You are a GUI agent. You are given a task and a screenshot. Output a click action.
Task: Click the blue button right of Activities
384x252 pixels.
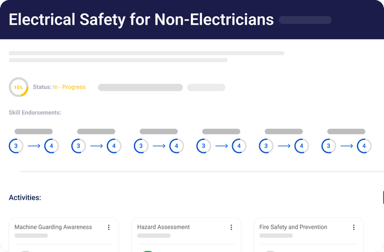pos(382,197)
